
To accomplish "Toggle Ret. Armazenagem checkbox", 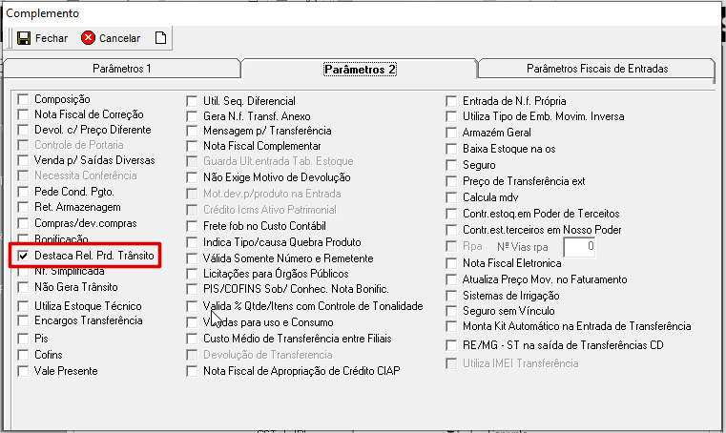I will click(23, 207).
